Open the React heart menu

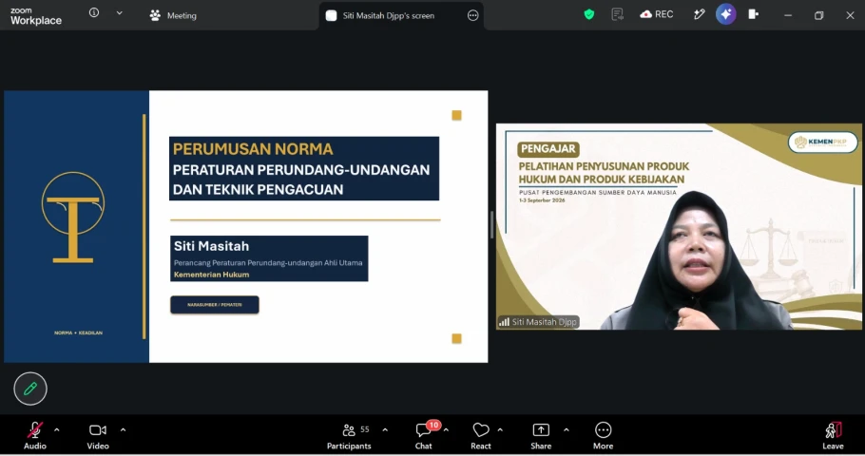tap(480, 435)
